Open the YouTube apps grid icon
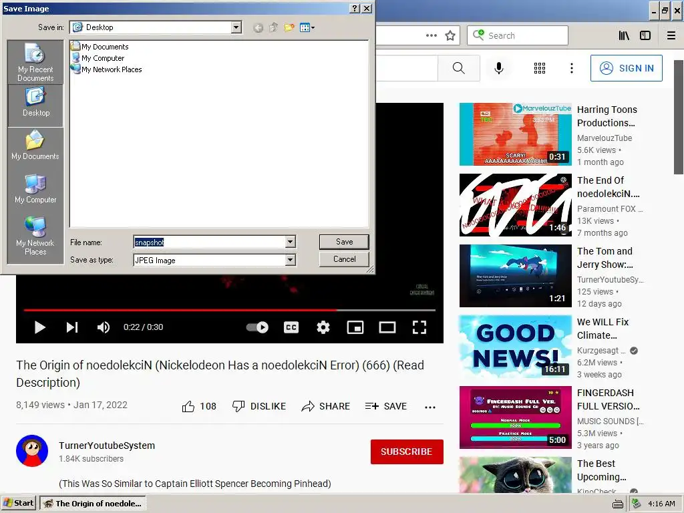The width and height of the screenshot is (684, 513). coord(540,68)
